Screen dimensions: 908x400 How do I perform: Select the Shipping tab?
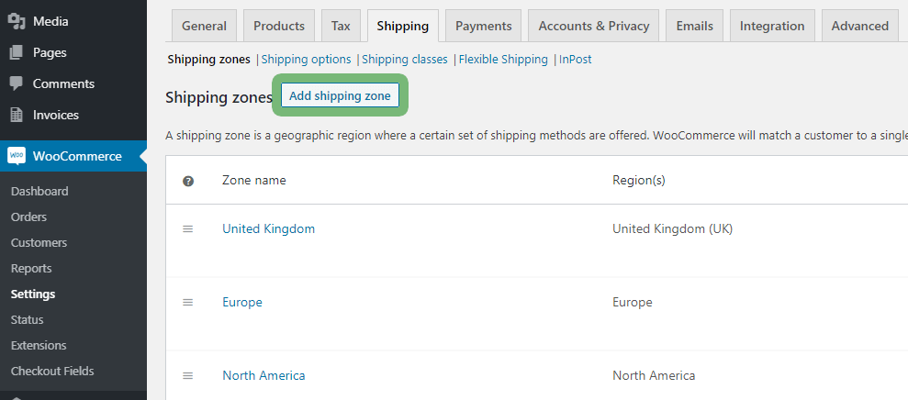click(403, 26)
